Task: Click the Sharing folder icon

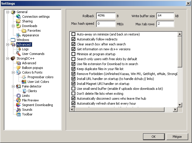Action: tap(18, 21)
